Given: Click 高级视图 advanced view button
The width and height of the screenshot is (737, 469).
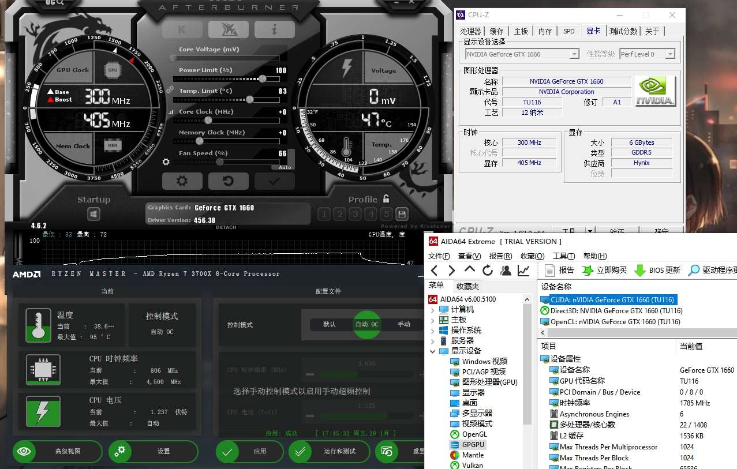Looking at the screenshot, I should (x=58, y=451).
